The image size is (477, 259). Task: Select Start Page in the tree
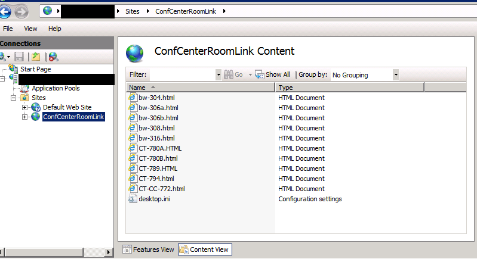[36, 69]
